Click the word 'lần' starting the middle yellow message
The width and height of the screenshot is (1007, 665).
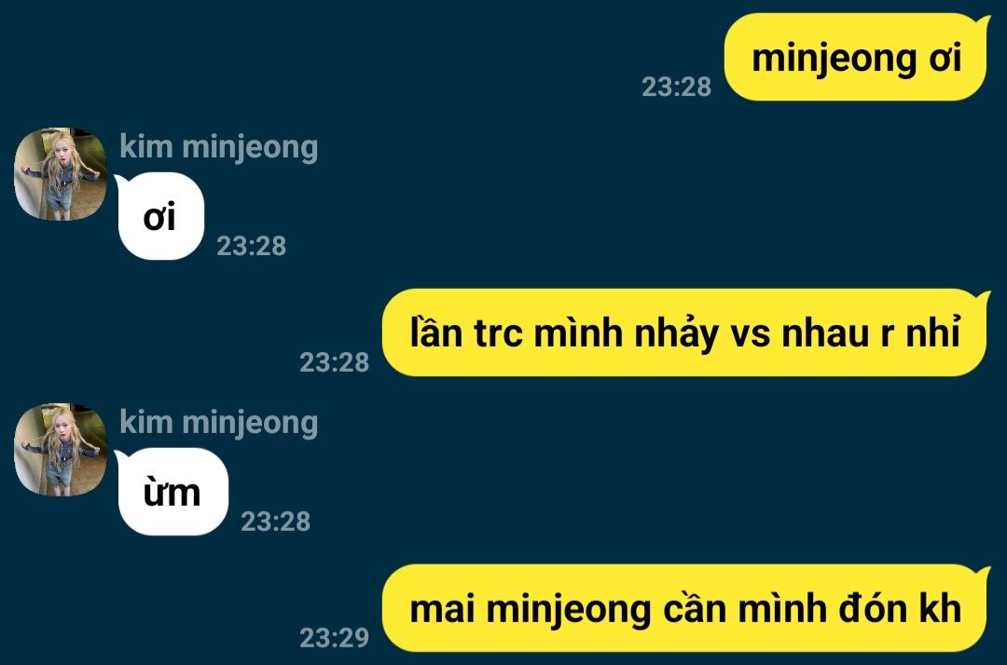point(436,332)
